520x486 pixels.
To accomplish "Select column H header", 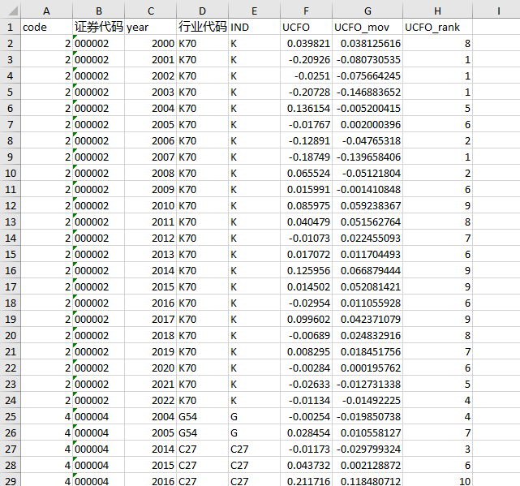I will click(437, 11).
